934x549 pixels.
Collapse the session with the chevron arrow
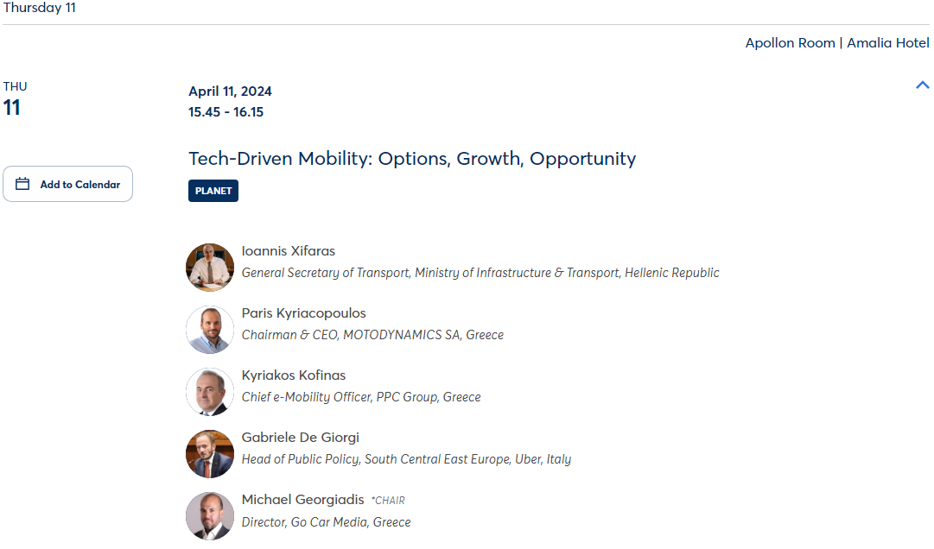(x=922, y=85)
